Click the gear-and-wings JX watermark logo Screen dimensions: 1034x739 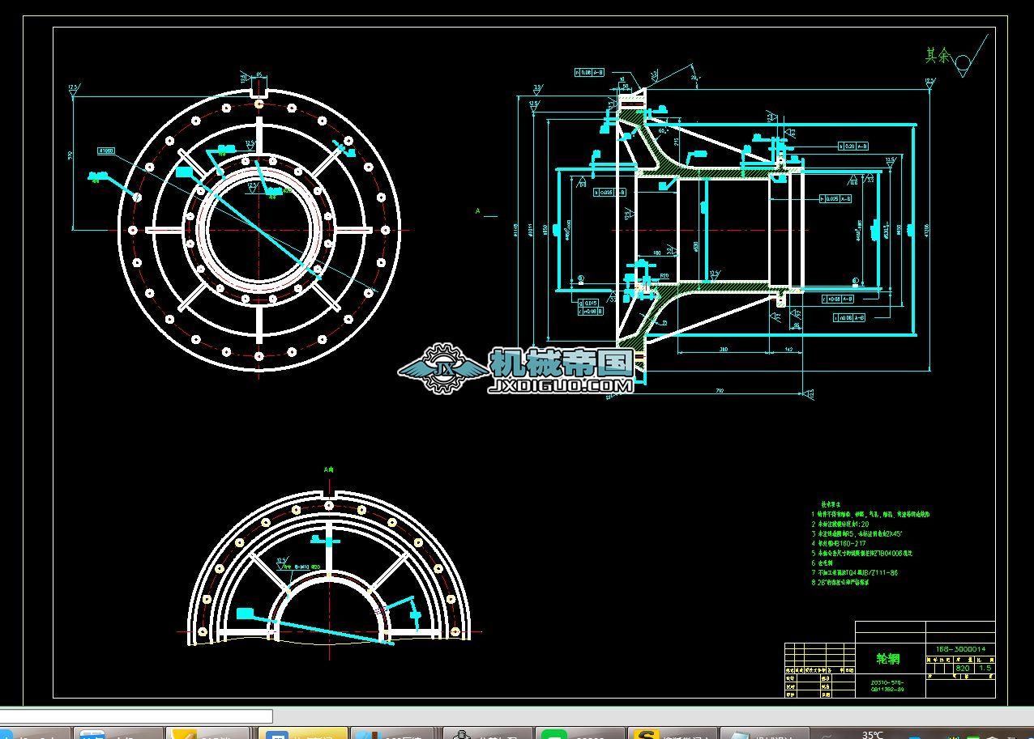point(443,369)
